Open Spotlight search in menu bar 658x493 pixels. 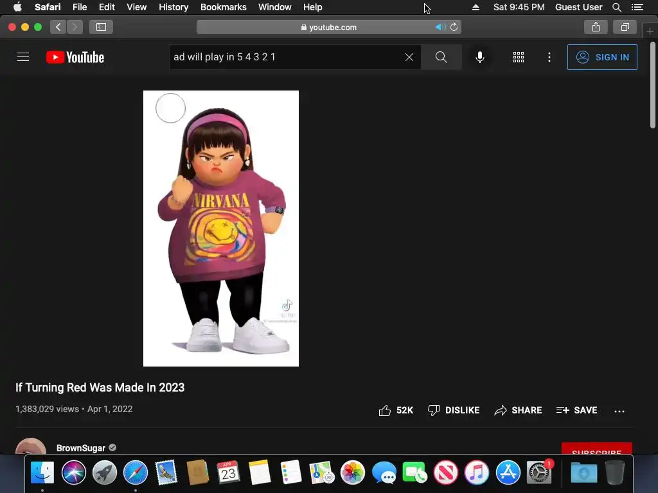616,7
